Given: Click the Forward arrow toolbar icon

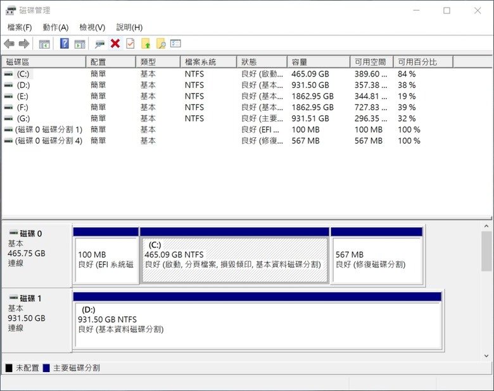Looking at the screenshot, I should [x=24, y=44].
